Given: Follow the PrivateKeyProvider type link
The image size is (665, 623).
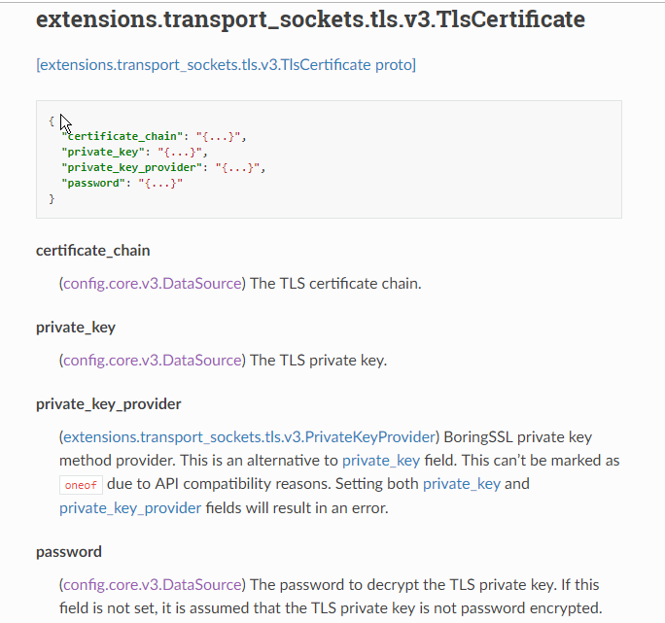Looking at the screenshot, I should pos(250,435).
